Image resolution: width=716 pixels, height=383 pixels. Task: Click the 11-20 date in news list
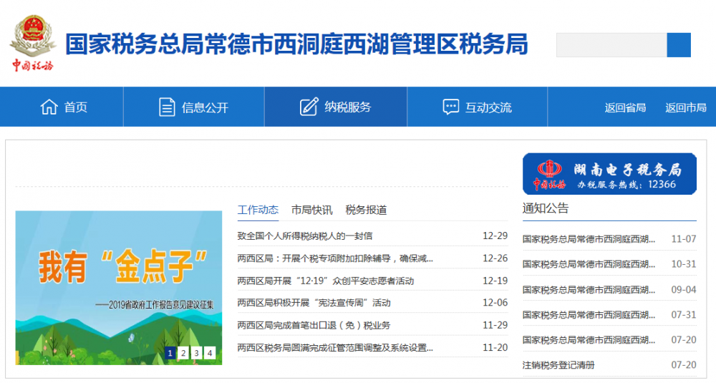click(x=495, y=348)
